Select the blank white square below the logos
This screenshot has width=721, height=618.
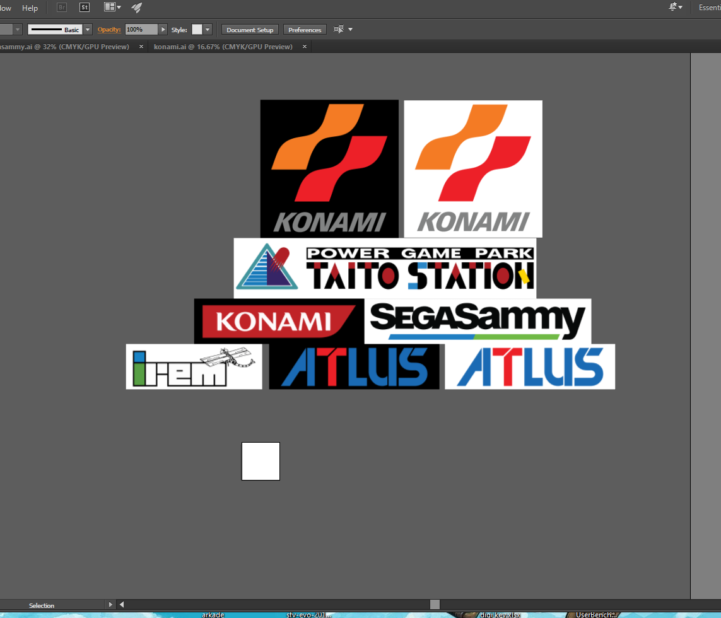point(261,461)
